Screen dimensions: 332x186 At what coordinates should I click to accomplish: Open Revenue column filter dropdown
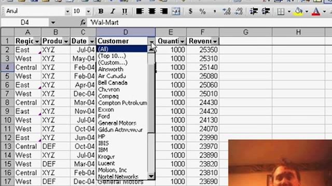point(215,41)
